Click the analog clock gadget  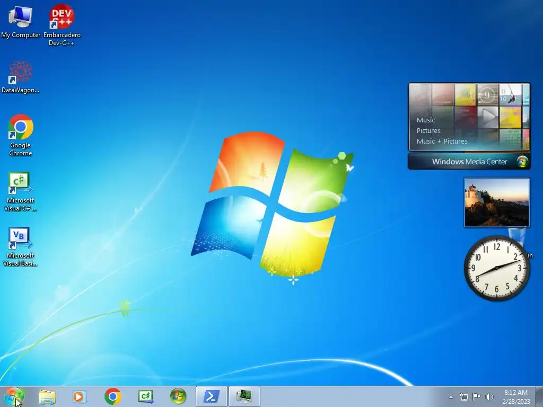coord(496,268)
